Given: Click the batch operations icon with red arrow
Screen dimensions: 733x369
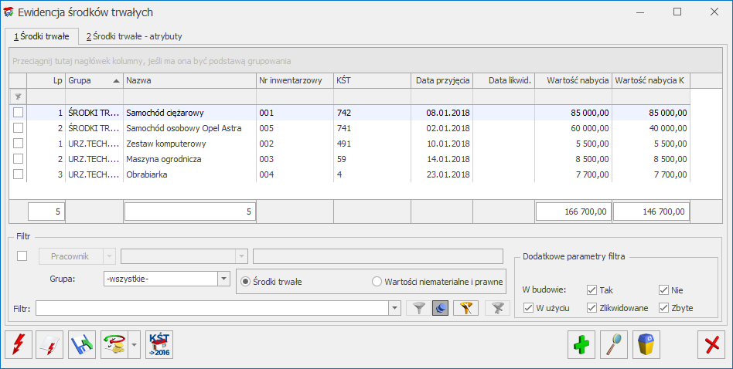Looking at the screenshot, I should [x=114, y=345].
